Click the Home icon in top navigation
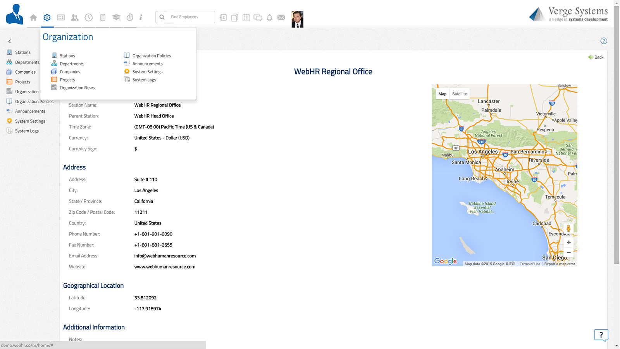The image size is (620, 349). pyautogui.click(x=33, y=17)
